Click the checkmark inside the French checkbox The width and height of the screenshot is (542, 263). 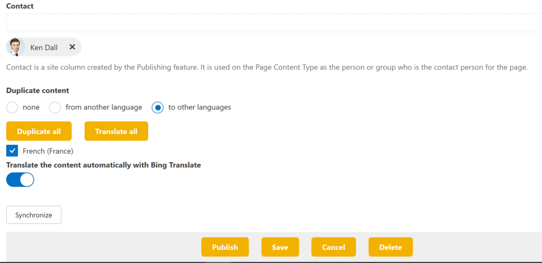coord(12,151)
